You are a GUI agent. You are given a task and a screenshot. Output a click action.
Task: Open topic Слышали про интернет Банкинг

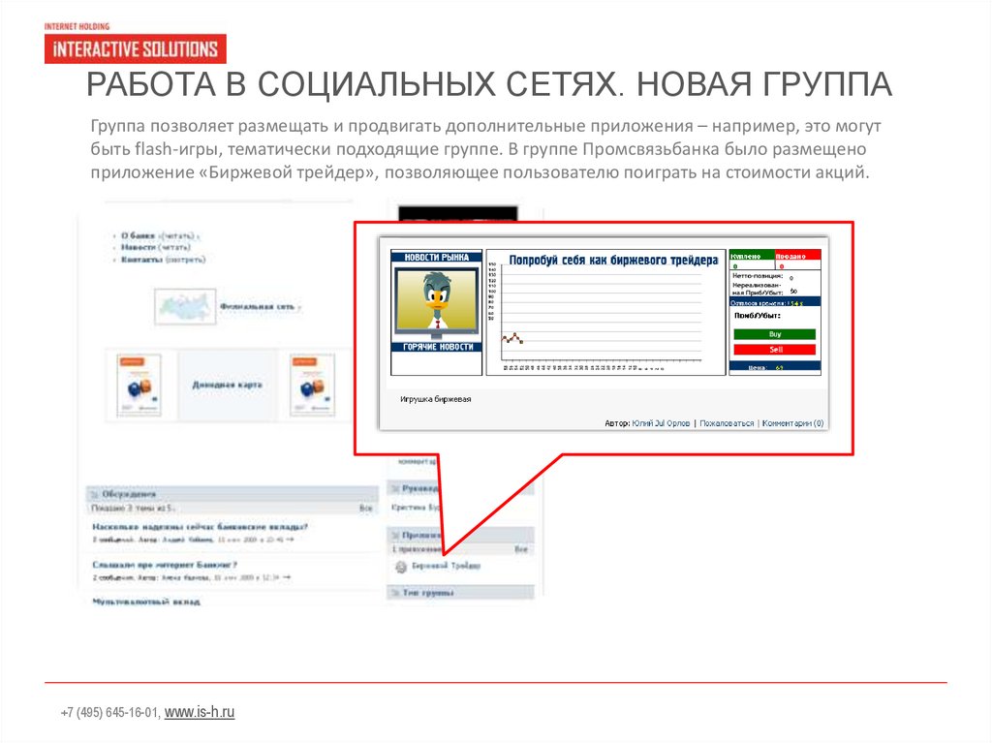click(165, 565)
